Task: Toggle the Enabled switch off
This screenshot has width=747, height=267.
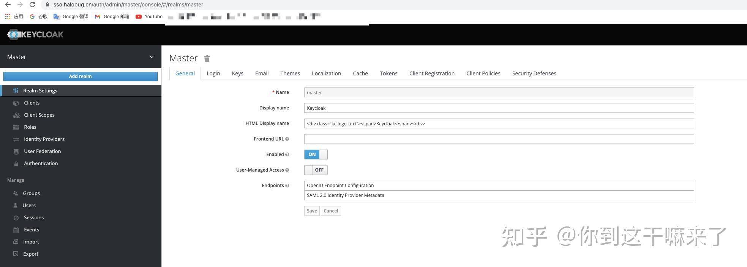Action: click(316, 155)
